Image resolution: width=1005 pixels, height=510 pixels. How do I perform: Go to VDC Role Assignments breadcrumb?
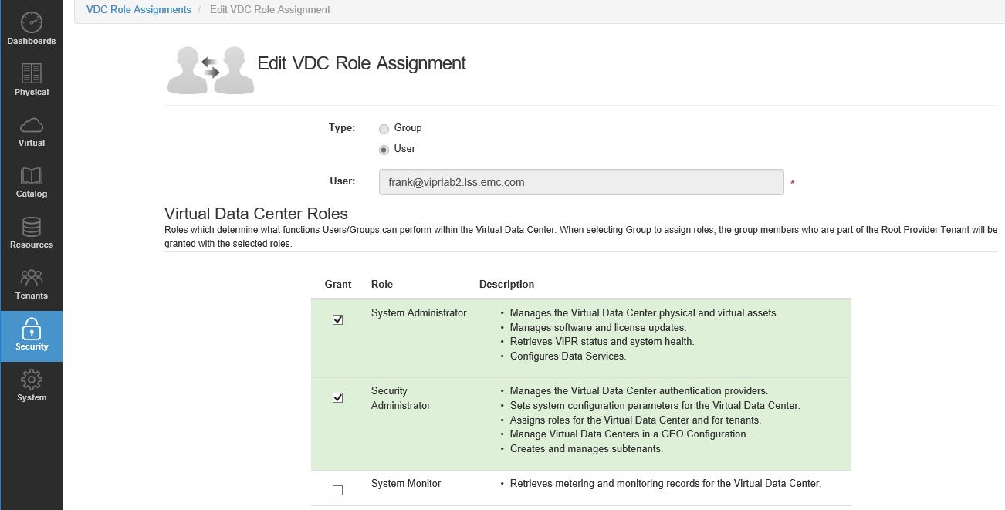coord(139,10)
